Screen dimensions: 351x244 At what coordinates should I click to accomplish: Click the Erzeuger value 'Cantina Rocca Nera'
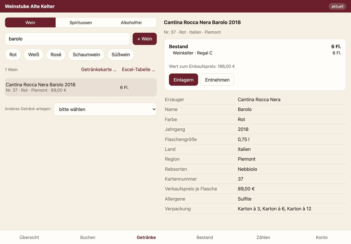[259, 100]
